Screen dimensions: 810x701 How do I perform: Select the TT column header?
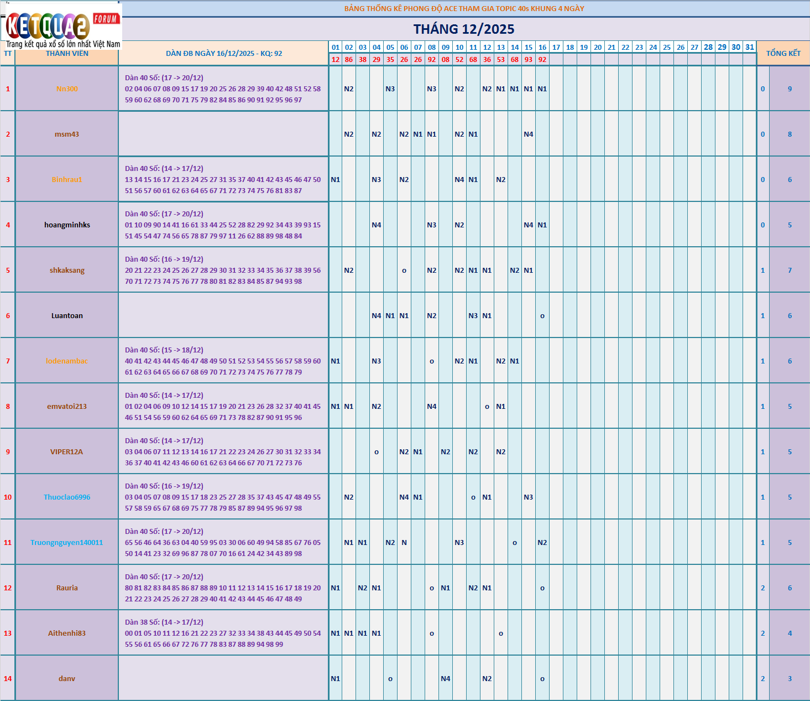tap(8, 54)
